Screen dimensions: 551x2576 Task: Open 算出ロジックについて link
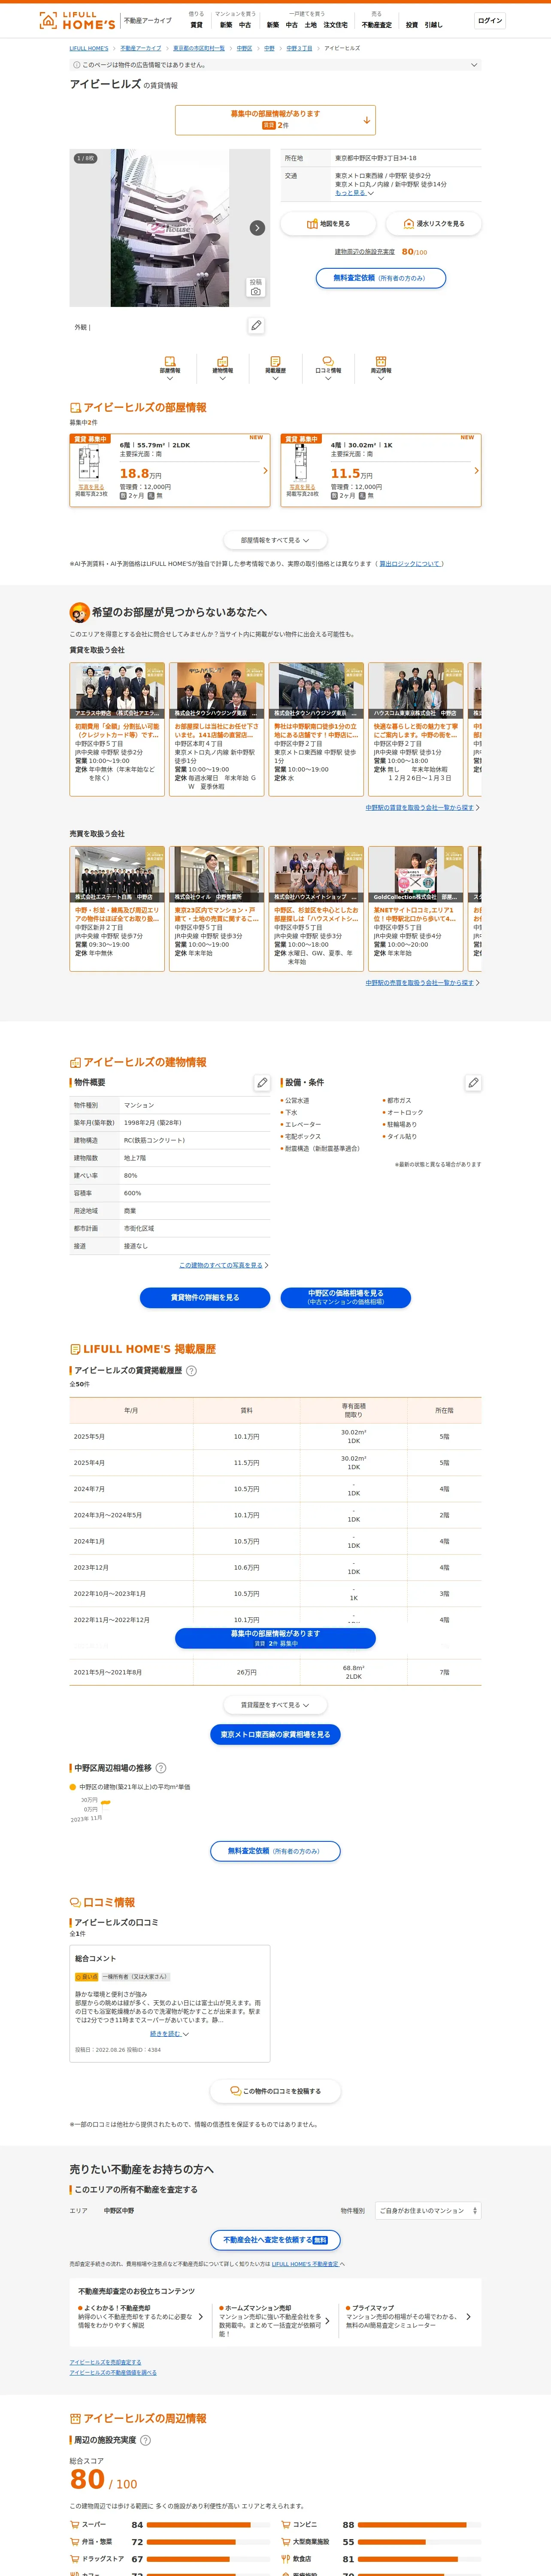pyautogui.click(x=410, y=564)
